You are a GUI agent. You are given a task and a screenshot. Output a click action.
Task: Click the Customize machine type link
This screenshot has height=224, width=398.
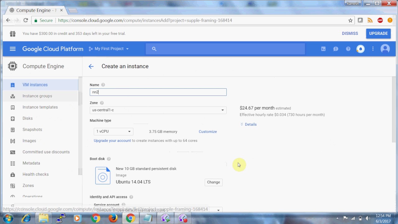(x=208, y=132)
